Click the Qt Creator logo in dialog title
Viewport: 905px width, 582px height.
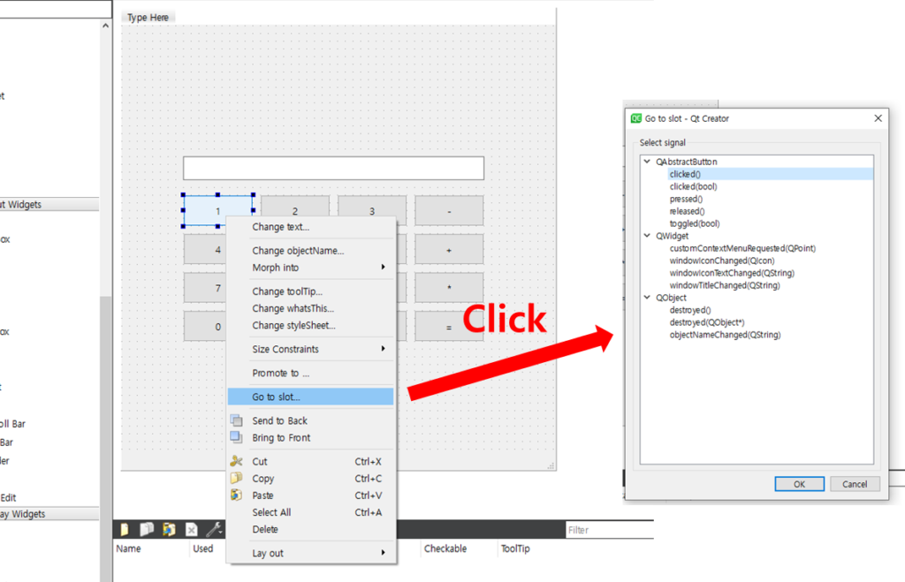[x=635, y=118]
